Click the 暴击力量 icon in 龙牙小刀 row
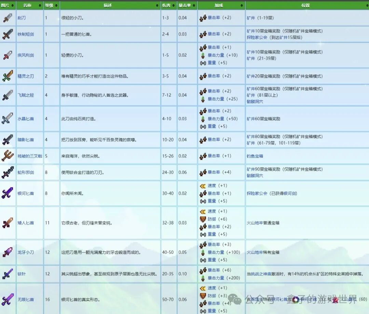Viewport: 369px width, 314px height. click(x=203, y=252)
